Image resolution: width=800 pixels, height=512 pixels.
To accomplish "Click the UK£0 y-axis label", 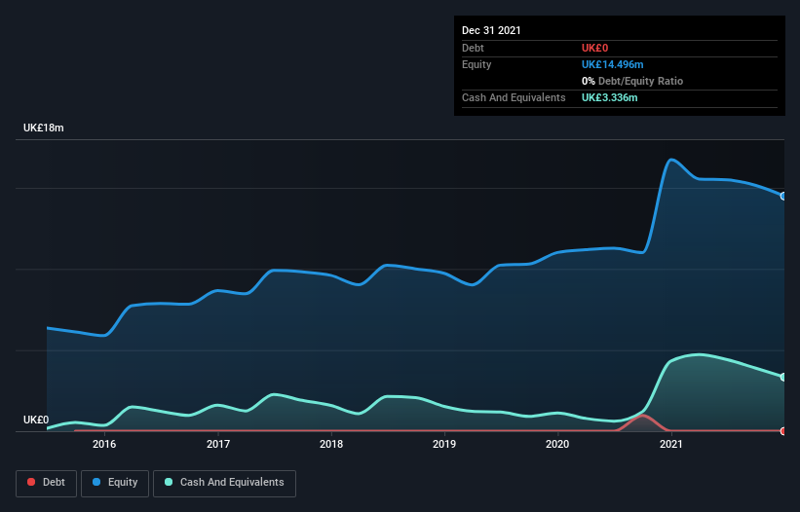I will coord(36,420).
